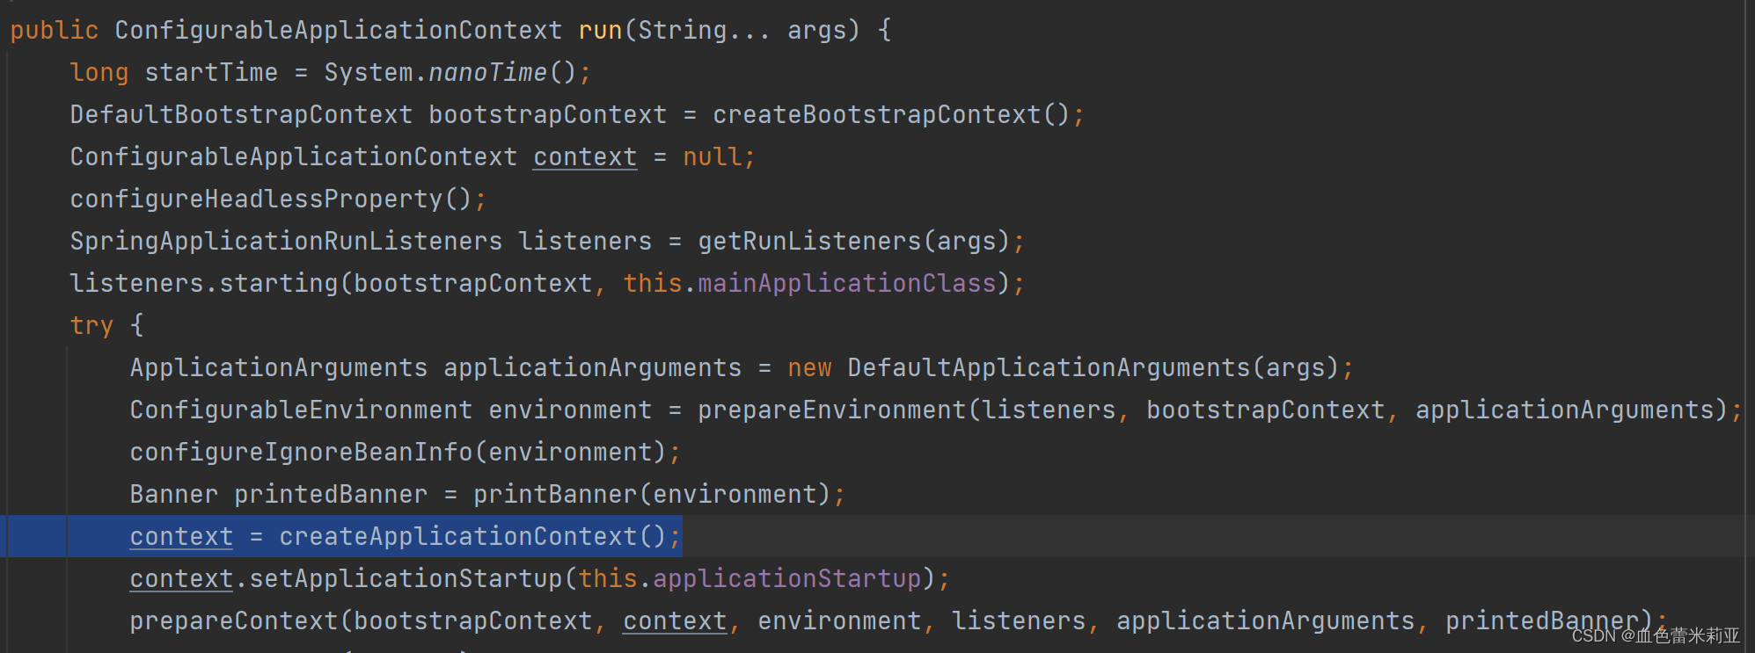The width and height of the screenshot is (1755, 653).
Task: Click the environment variable declared after ConfigurableEnvironment
Action: [570, 410]
